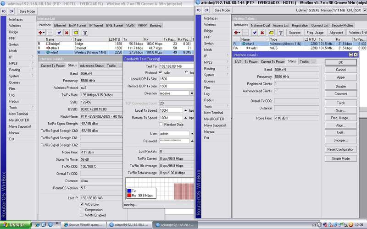This screenshot has width=367, height=229.
Task: Toggle WMM Enabled checkbox
Action: click(82, 215)
